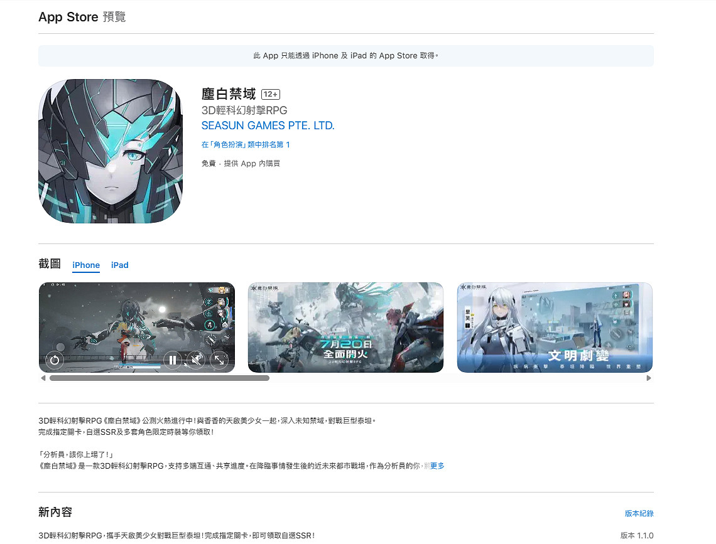716x544 pixels.
Task: Restart the preview video with replay icon
Action: tap(55, 360)
